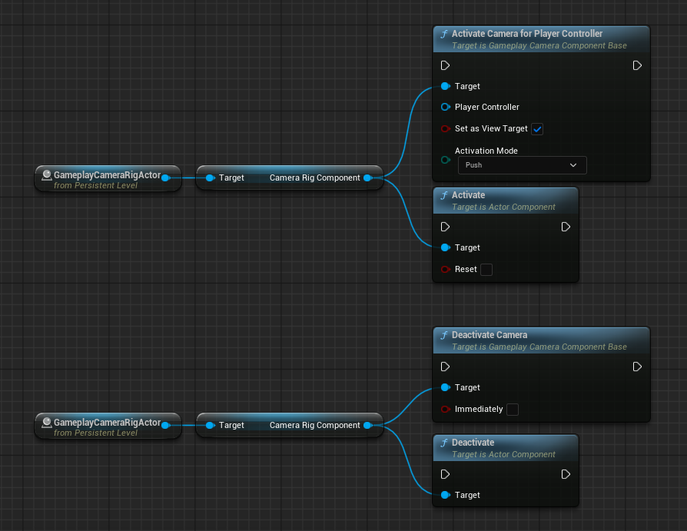Click output exec pin on Deactivate node

point(566,474)
